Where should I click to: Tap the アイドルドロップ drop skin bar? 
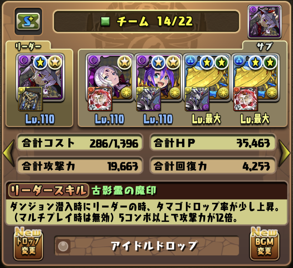147,246
